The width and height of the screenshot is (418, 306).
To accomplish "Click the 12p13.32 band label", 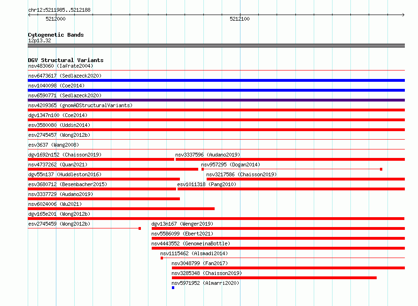I will tap(39, 41).
